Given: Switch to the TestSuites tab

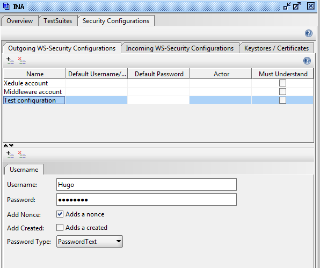Looking at the screenshot, I should pyautogui.click(x=58, y=21).
